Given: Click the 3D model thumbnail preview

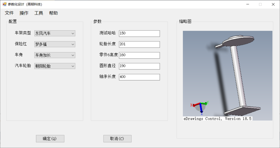Looking at the screenshot, I should click(227, 76).
